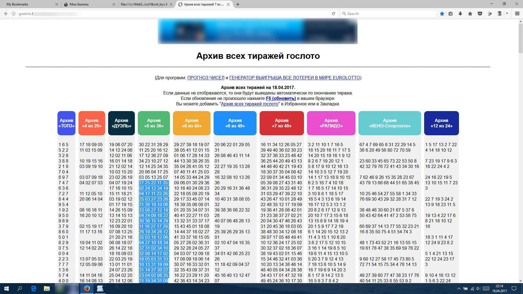Viewport: 523px width, 294px height.
Task: Open the downloads arrow icon
Action: (460, 14)
